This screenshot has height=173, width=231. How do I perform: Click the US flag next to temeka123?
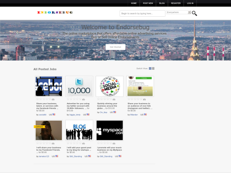57,156
